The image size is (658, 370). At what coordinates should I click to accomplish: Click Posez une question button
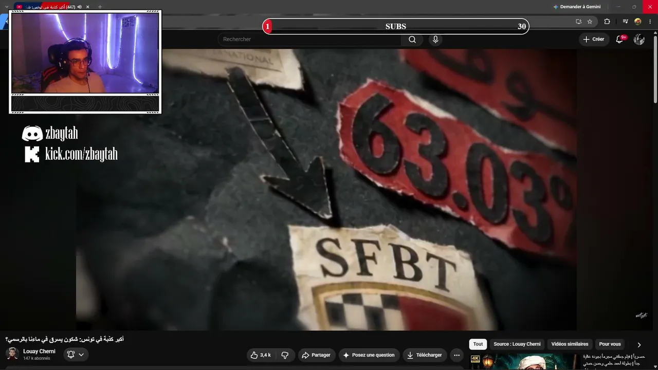369,355
